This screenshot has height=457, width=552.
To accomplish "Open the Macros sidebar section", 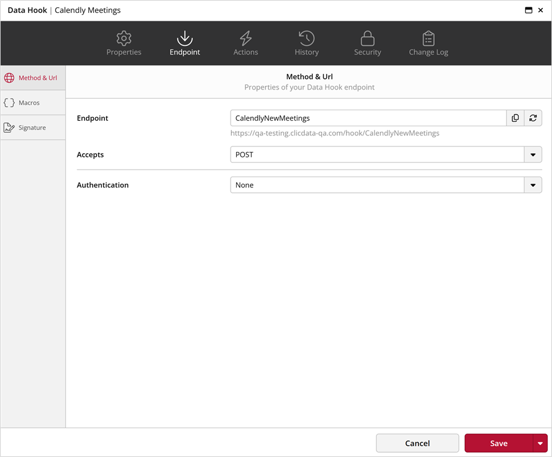I will [33, 103].
